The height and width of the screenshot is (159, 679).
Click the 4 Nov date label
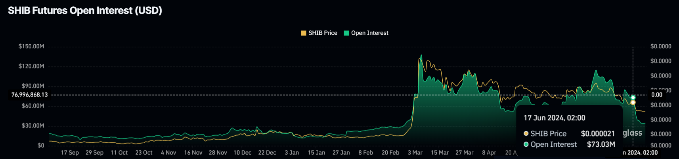point(168,153)
